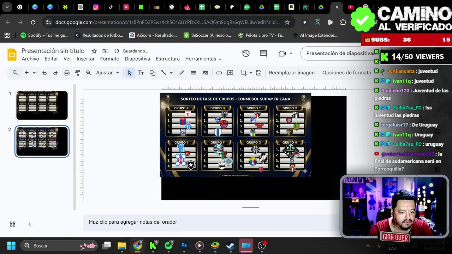Click the speaker notes field

coord(212,222)
